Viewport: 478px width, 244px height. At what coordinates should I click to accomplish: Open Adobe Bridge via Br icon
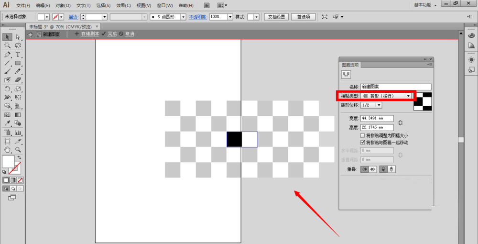[207, 5]
